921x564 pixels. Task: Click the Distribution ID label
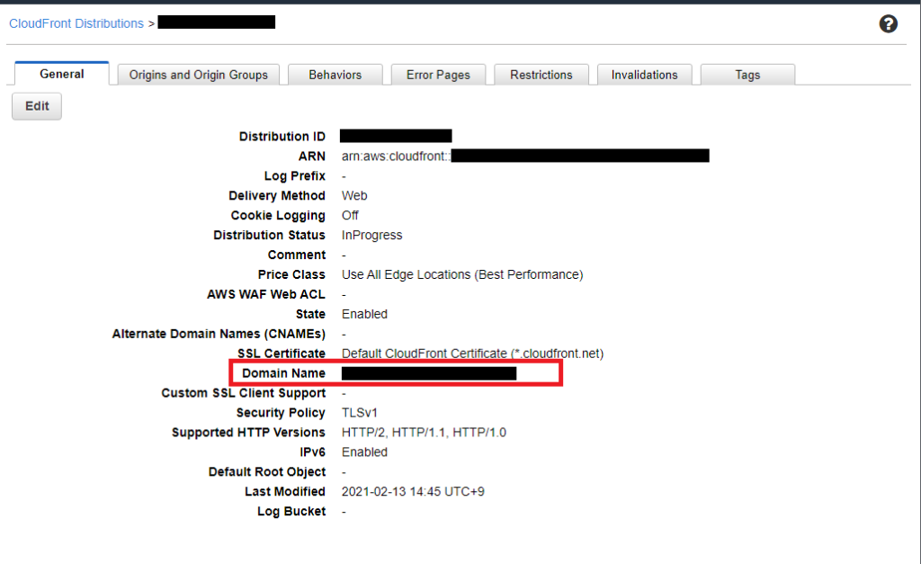point(282,137)
